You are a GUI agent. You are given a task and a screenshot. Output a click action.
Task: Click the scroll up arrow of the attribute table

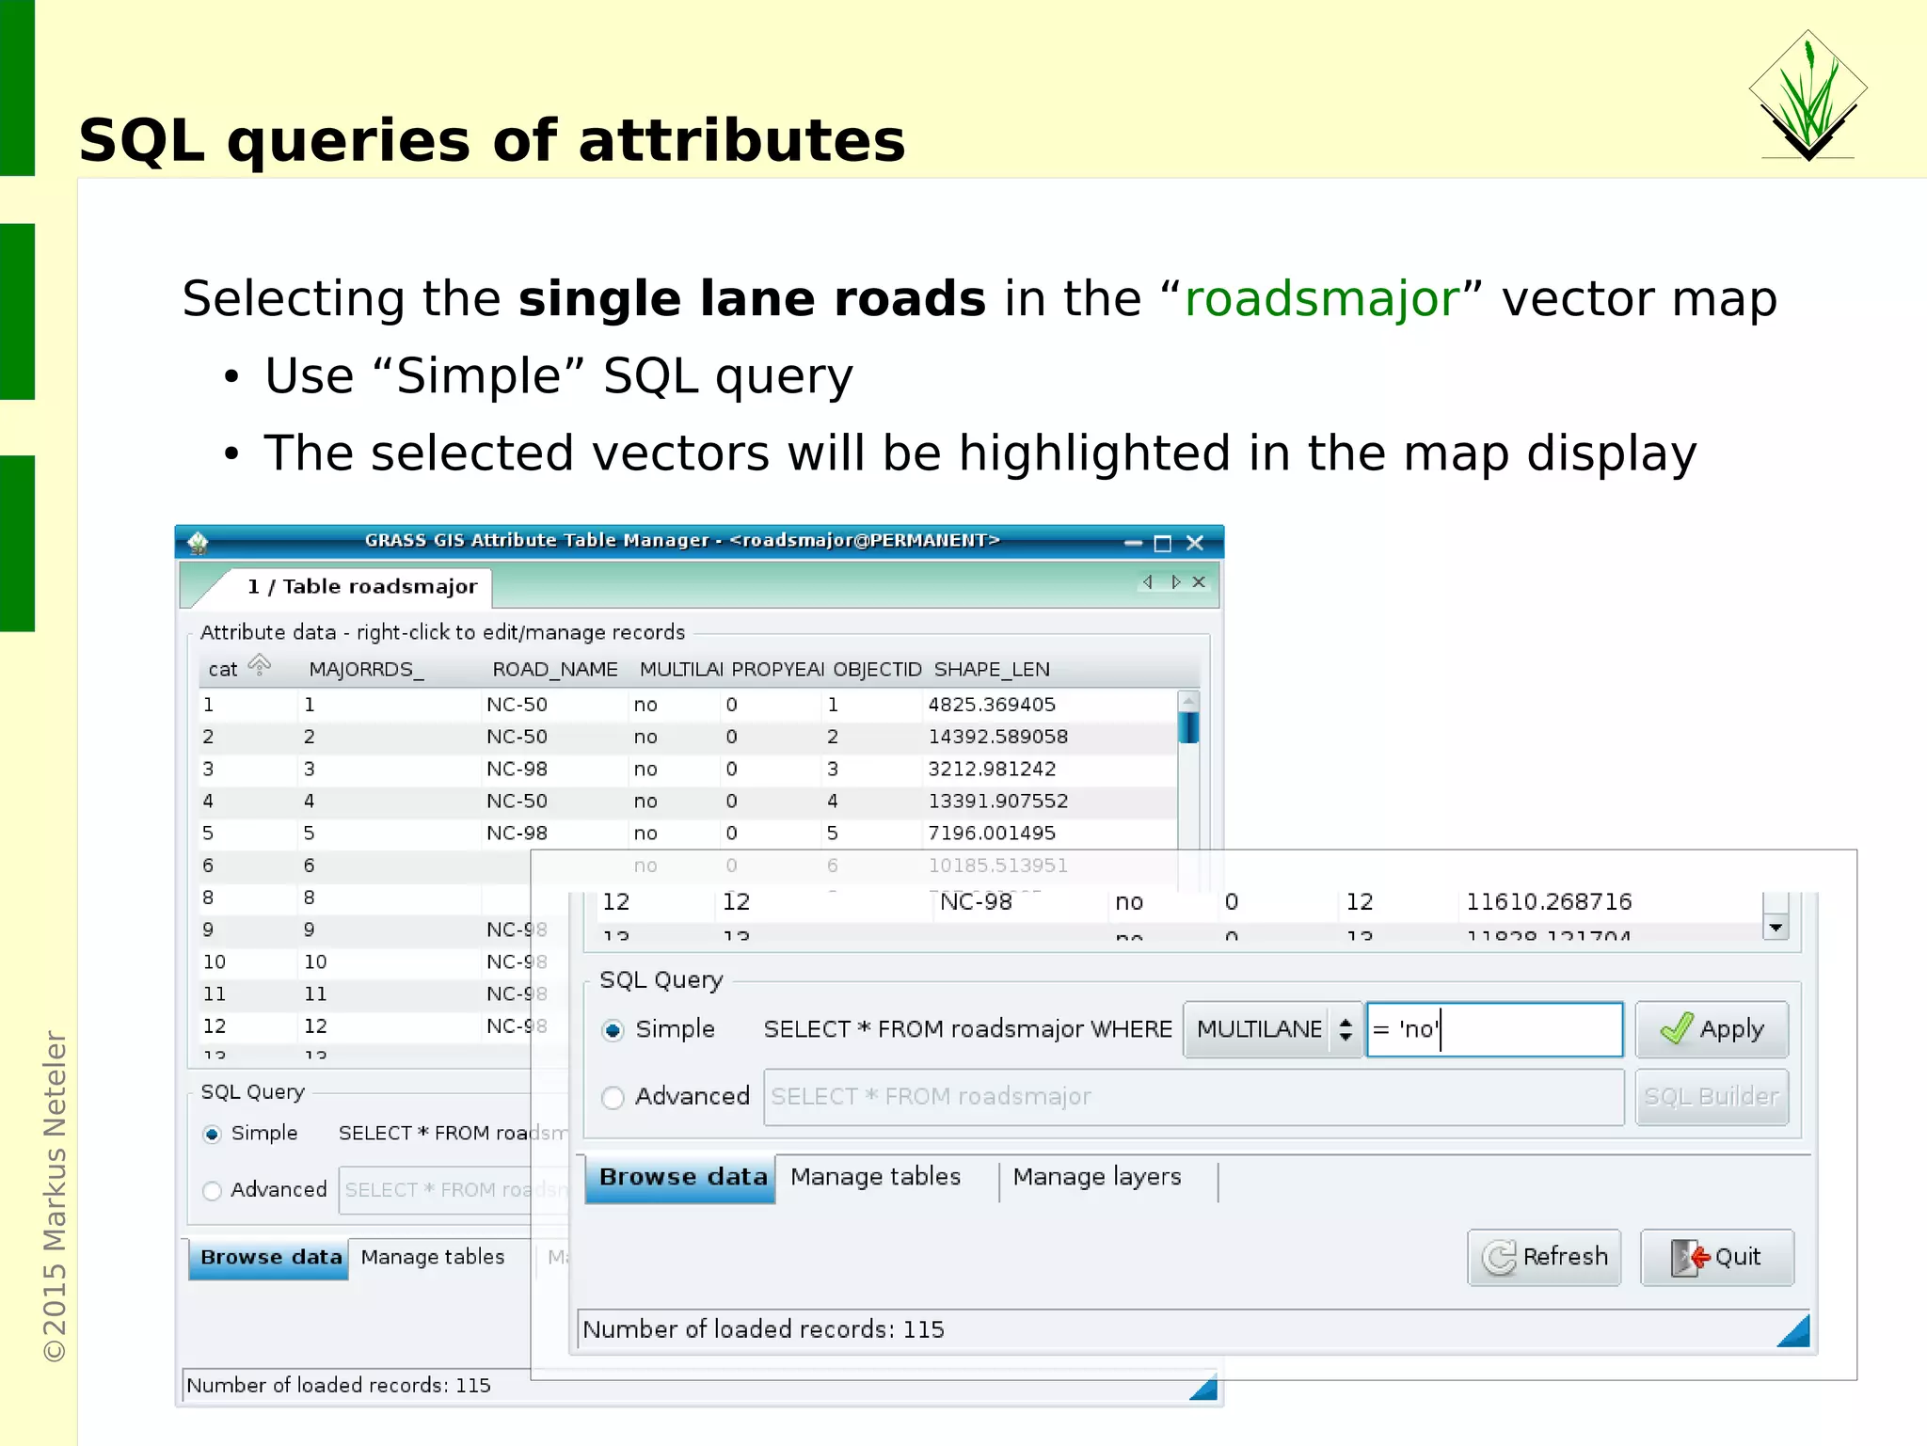click(1188, 701)
